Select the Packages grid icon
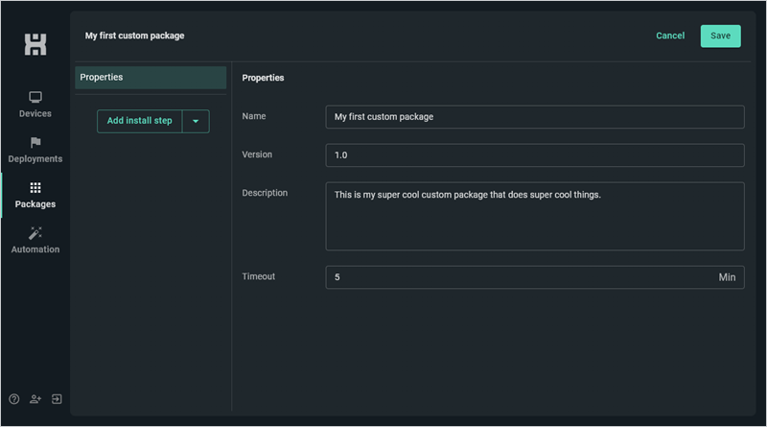This screenshot has height=427, width=767. click(35, 188)
